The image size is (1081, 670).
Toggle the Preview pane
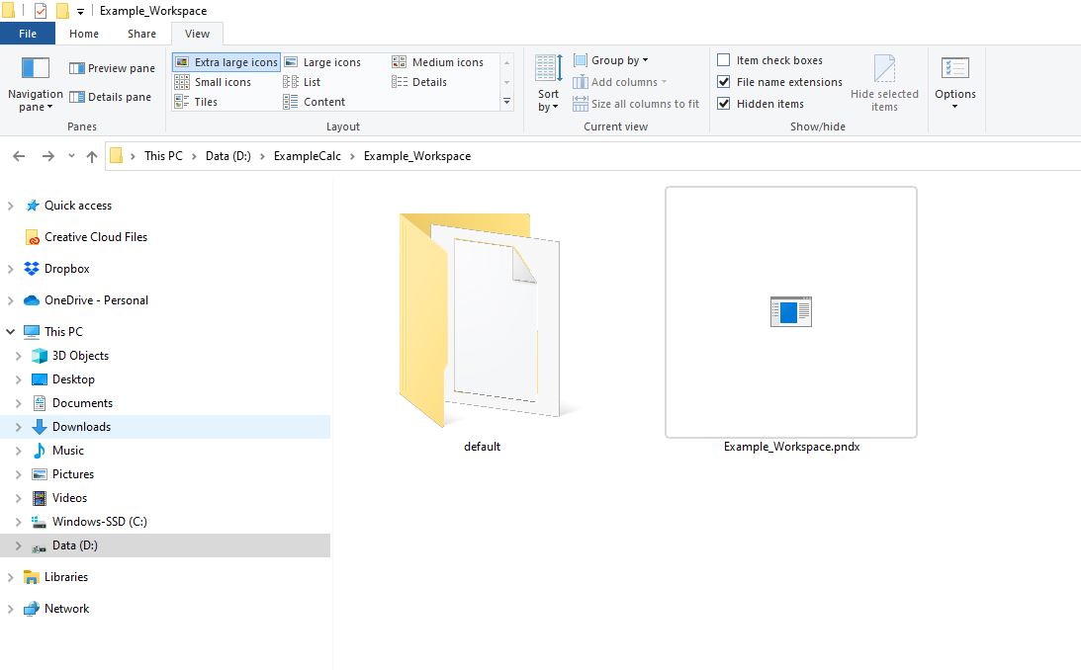pos(112,68)
